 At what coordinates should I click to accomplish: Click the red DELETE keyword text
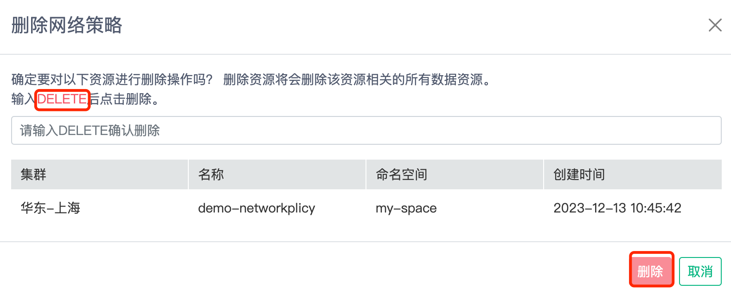click(62, 99)
